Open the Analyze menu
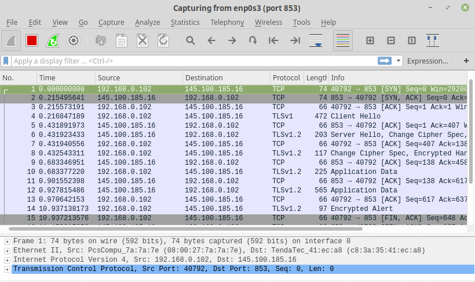This screenshot has height=282, width=475. click(x=147, y=22)
